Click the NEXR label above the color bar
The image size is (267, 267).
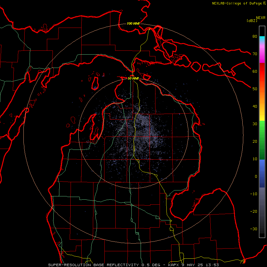tap(260, 18)
